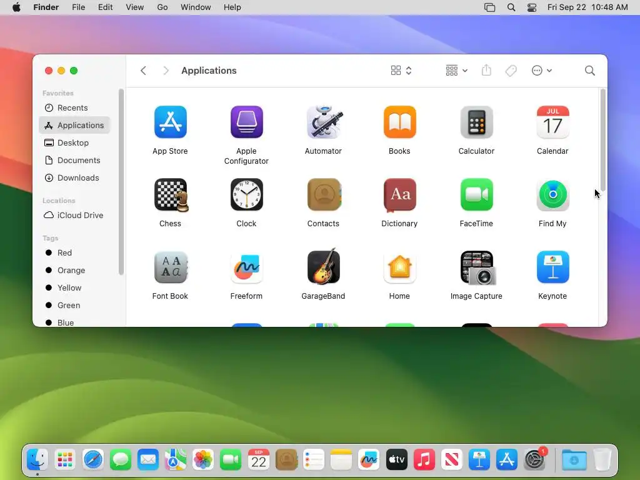This screenshot has height=480, width=640.
Task: Open the Window menu
Action: click(196, 7)
